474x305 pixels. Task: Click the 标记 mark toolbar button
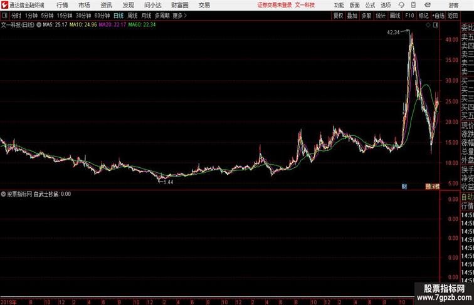423,16
